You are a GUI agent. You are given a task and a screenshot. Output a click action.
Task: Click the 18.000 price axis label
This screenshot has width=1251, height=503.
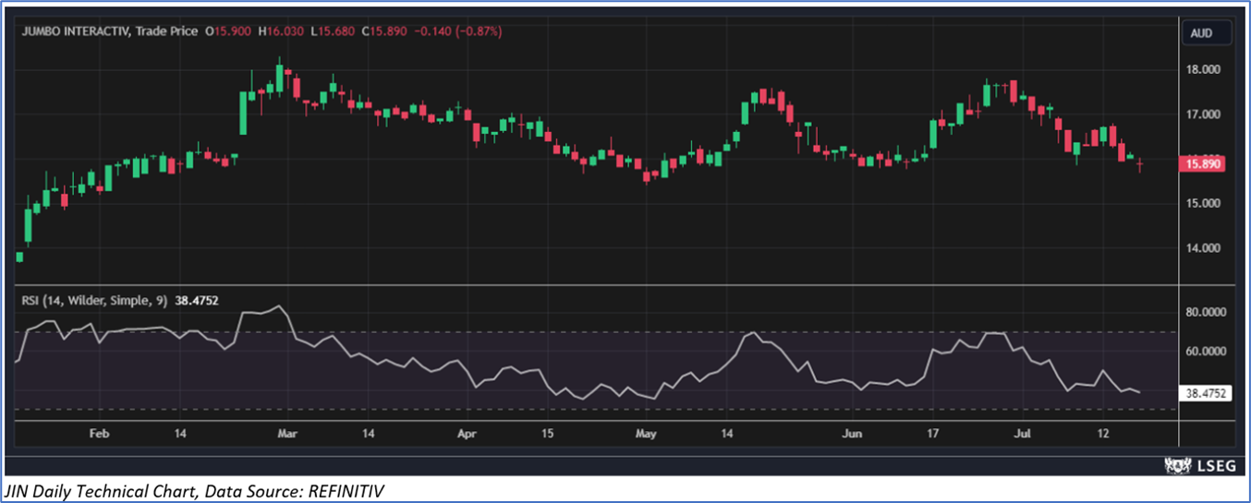coord(1205,70)
